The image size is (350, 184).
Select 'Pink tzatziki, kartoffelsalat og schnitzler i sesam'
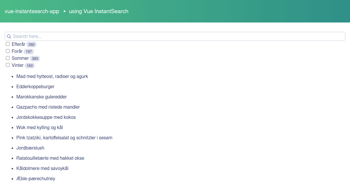point(64,138)
